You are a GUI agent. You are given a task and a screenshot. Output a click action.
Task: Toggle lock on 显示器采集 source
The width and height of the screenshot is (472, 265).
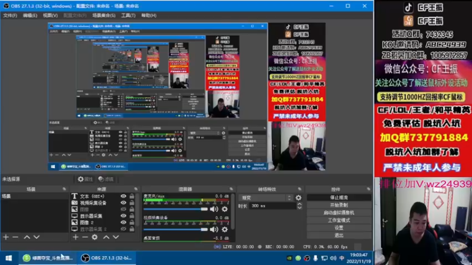click(132, 216)
